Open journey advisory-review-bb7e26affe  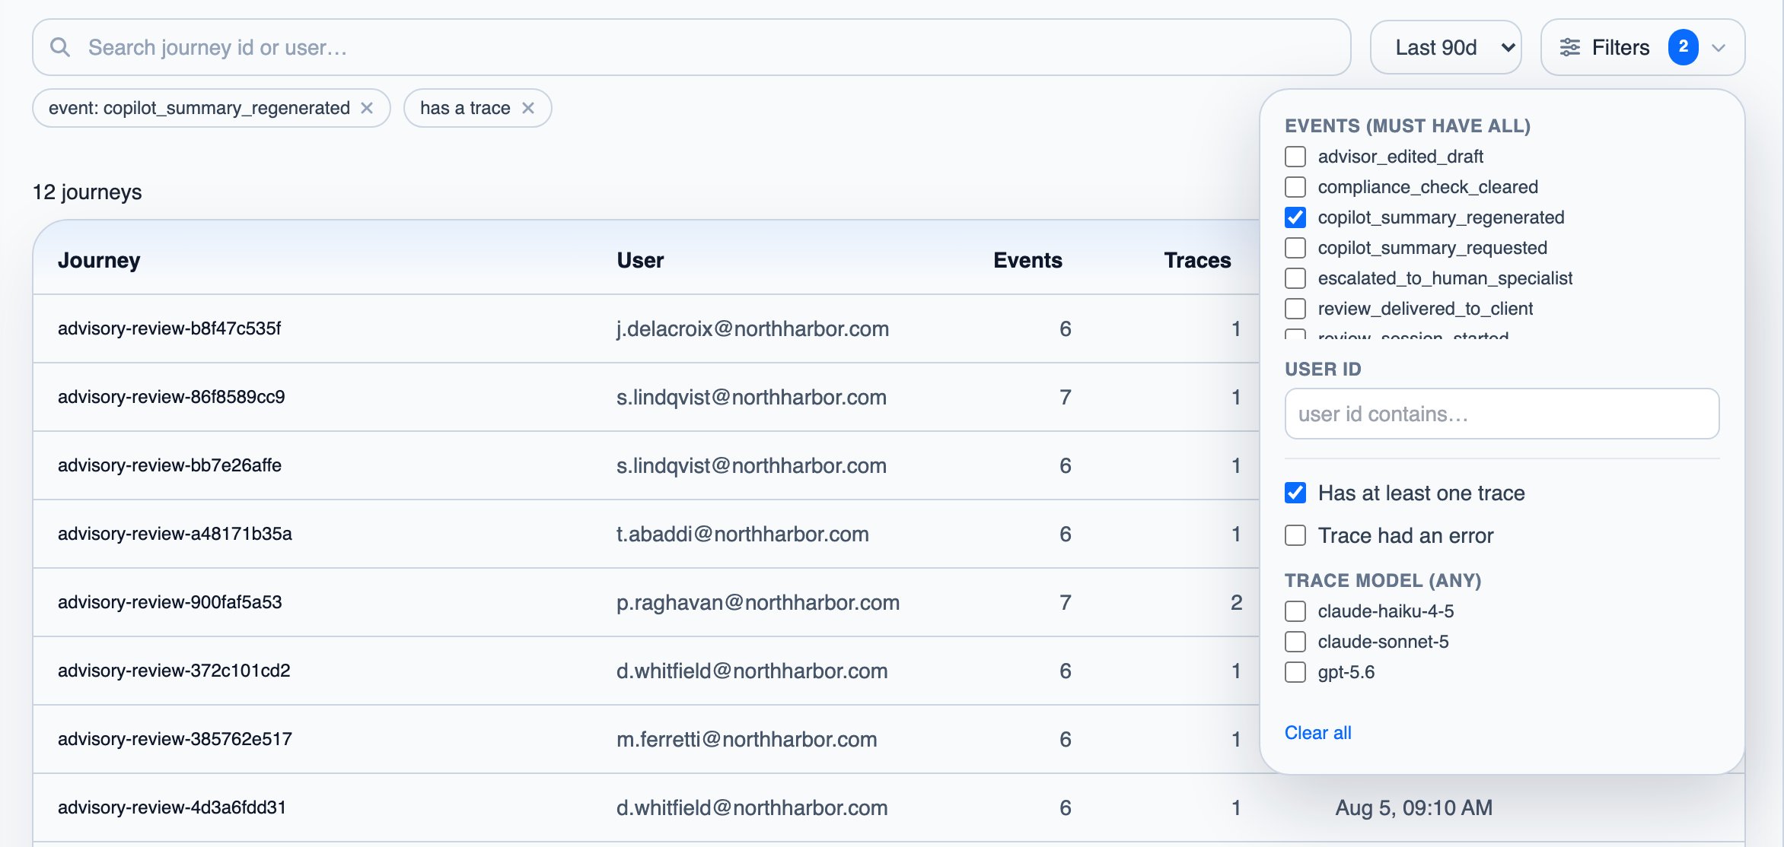point(170,465)
